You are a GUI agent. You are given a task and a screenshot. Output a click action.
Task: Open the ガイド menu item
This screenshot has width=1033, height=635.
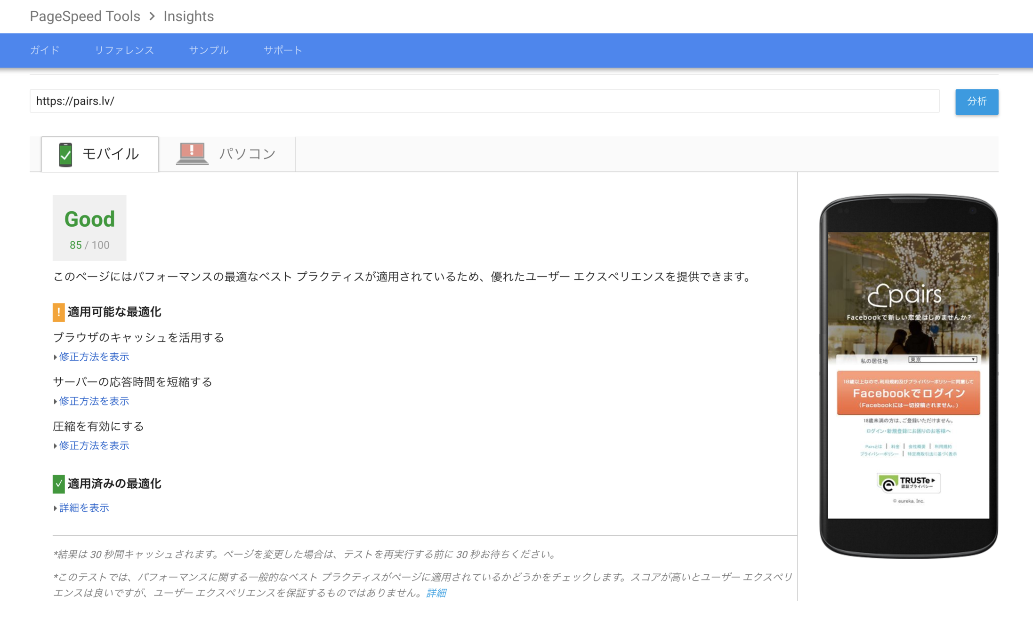[45, 50]
